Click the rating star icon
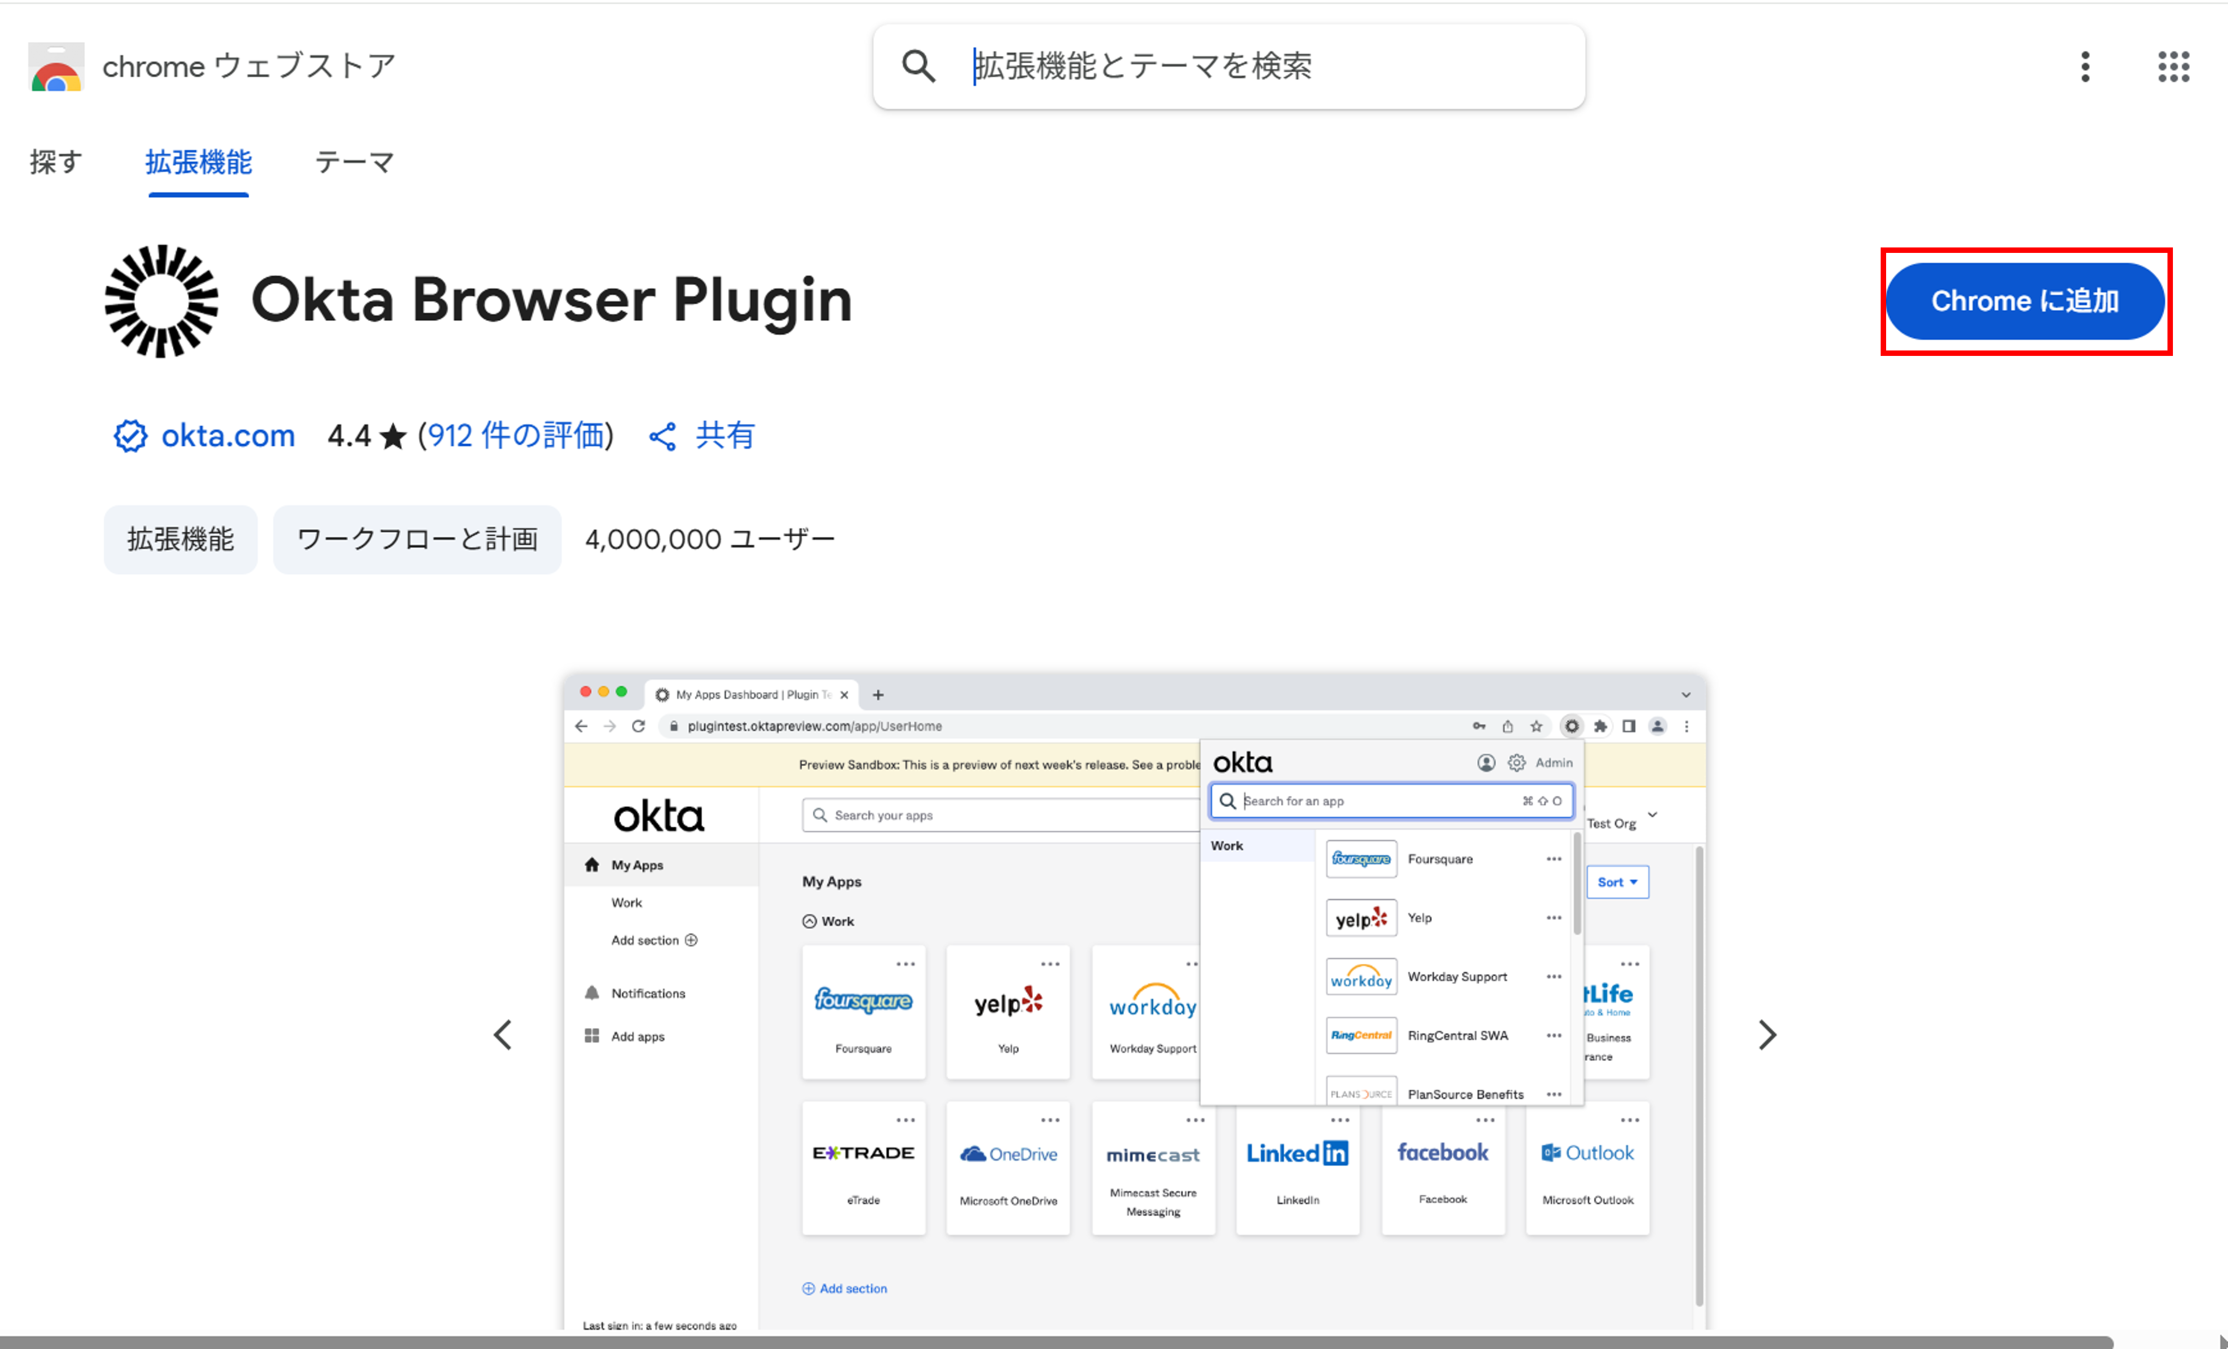The width and height of the screenshot is (2228, 1349). 393,437
